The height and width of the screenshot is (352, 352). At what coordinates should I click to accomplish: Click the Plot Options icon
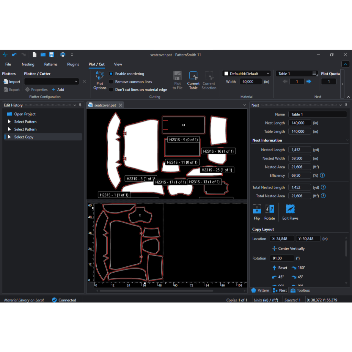pos(100,76)
